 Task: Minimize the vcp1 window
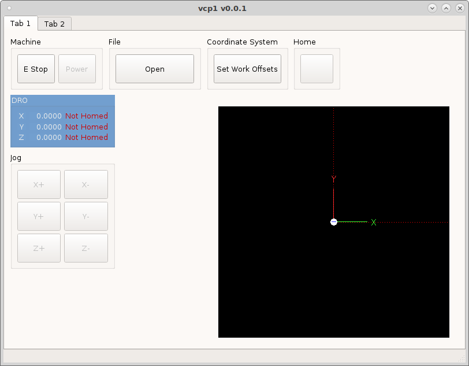click(x=432, y=8)
